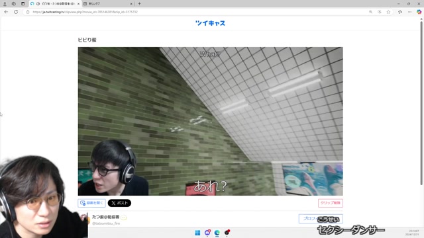Reload the page with the refresh icon
Screen dimensions: 424x238
click(16, 12)
